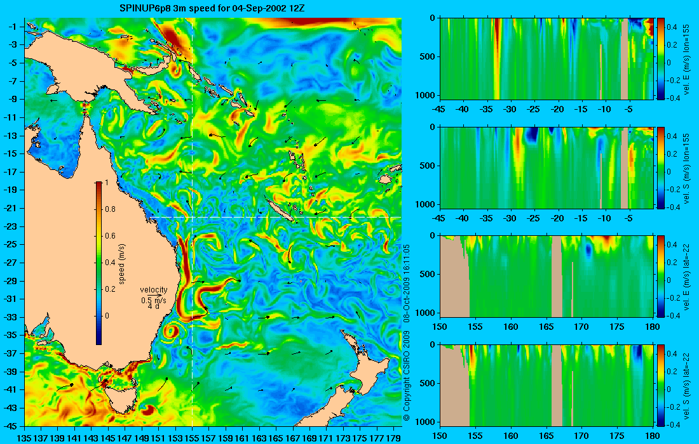The image size is (699, 444).
Task: Click the colorbar of the vel. E lat=-22 panel
Action: (660, 277)
